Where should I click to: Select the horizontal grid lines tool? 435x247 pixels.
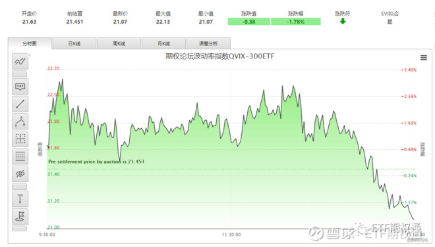click(20, 156)
